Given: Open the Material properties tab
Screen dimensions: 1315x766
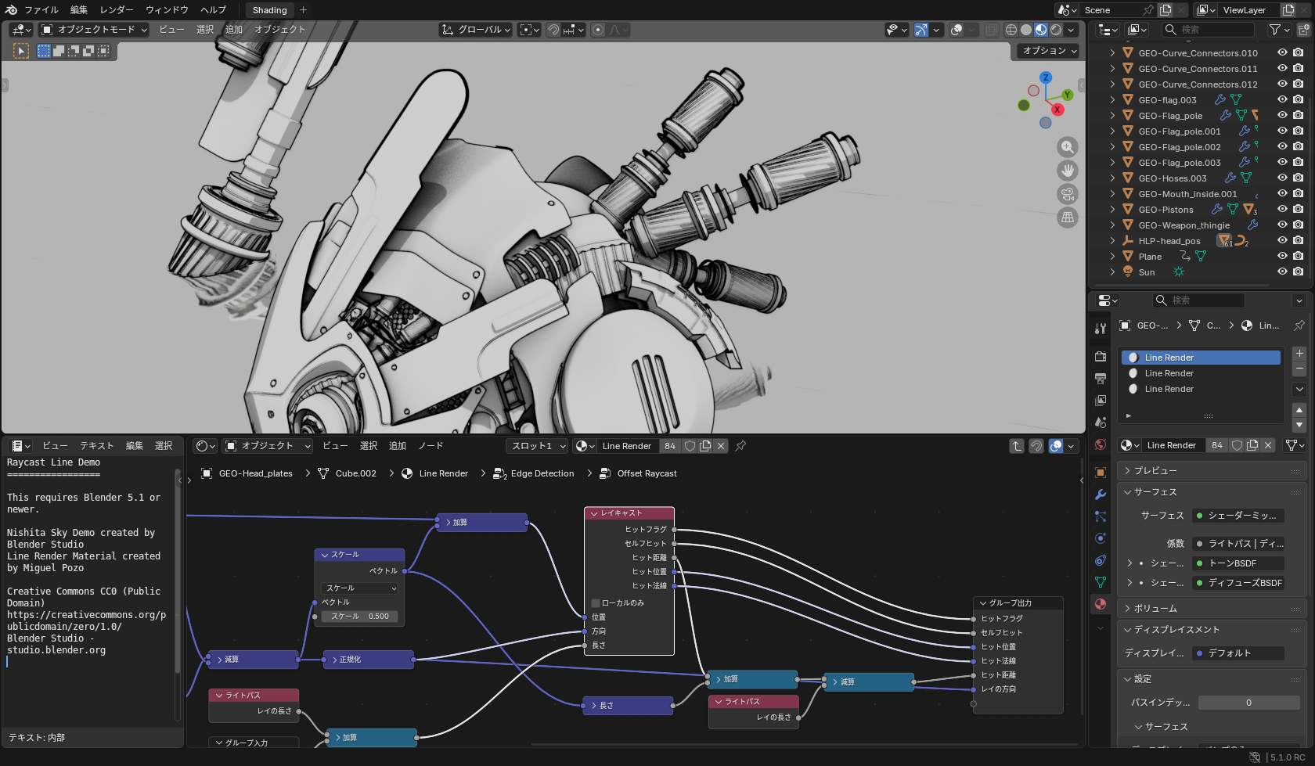Looking at the screenshot, I should click(1100, 604).
